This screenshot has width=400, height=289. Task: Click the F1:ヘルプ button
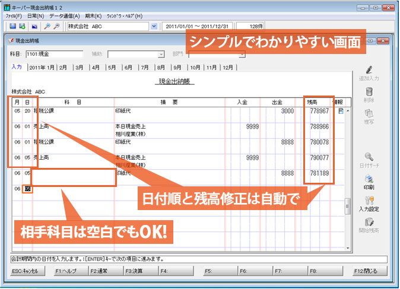pos(71,271)
